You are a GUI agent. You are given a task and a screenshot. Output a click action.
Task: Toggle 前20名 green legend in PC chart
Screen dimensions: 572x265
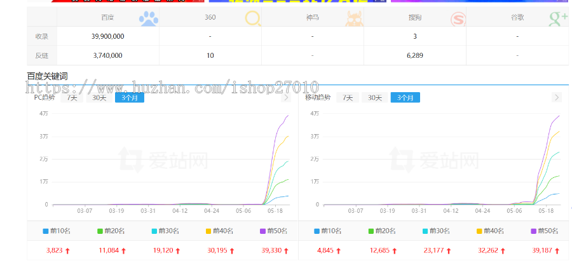pyautogui.click(x=111, y=231)
